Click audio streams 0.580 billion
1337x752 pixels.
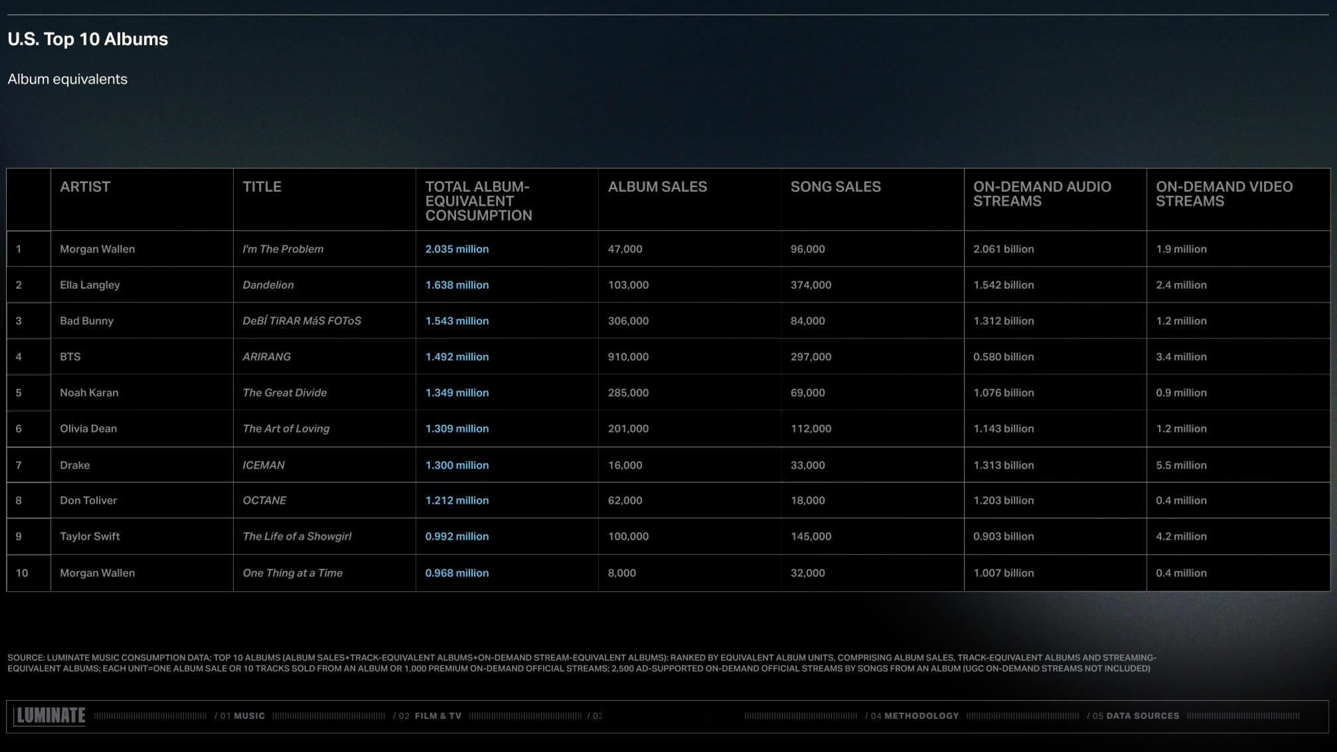pos(1003,356)
